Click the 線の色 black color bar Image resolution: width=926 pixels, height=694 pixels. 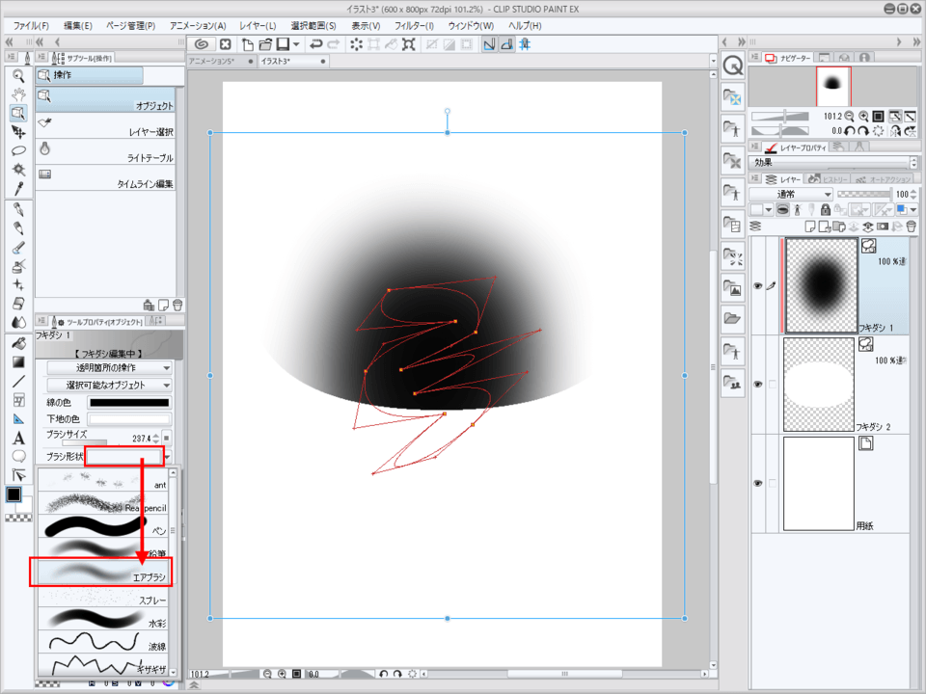coord(128,402)
